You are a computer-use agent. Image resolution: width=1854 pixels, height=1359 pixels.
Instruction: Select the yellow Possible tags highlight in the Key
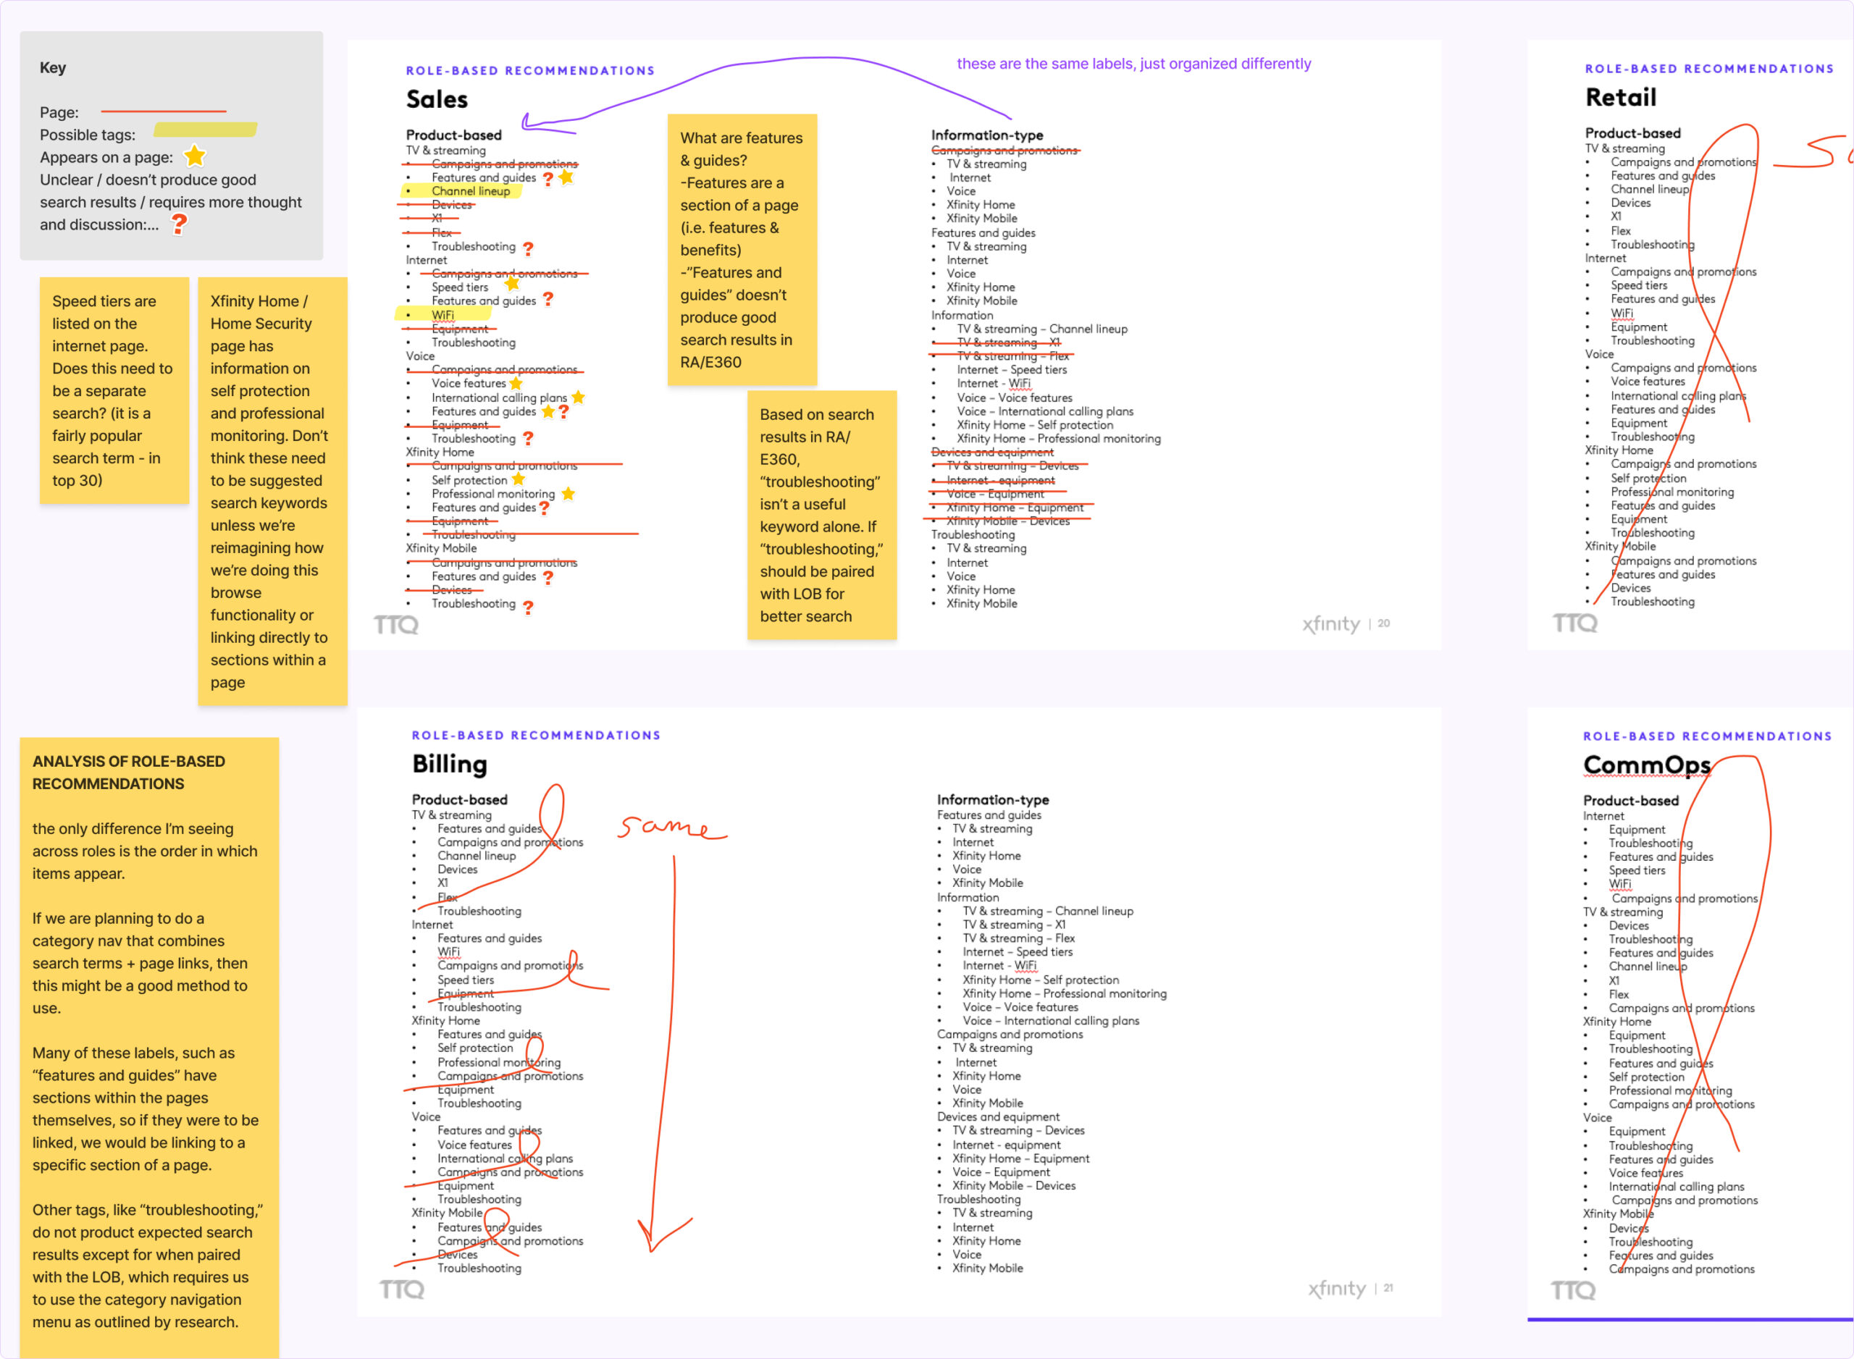(206, 130)
